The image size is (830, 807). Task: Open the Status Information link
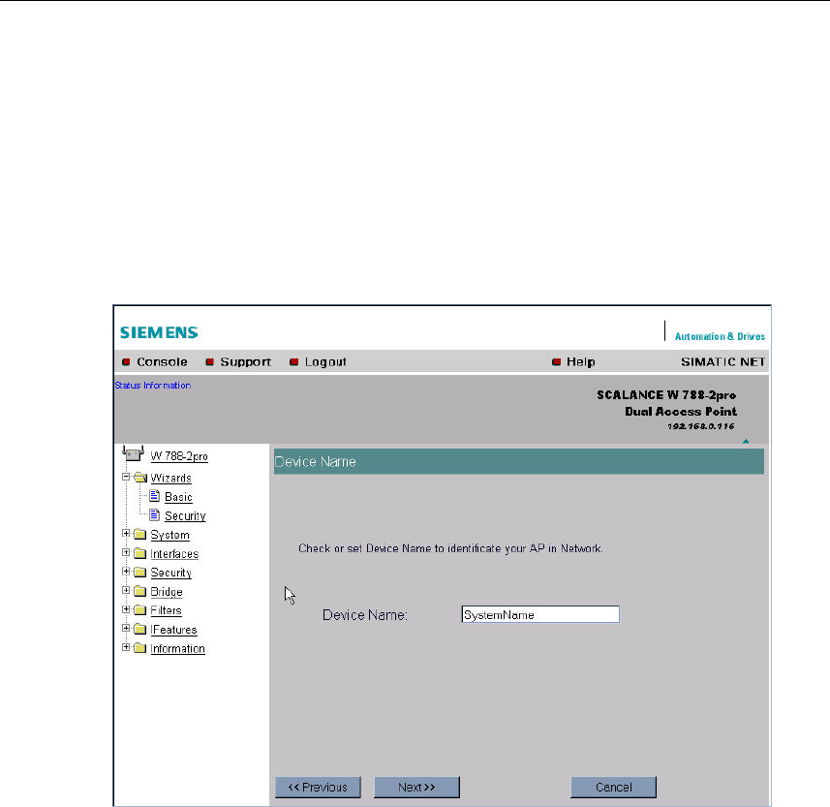point(152,385)
